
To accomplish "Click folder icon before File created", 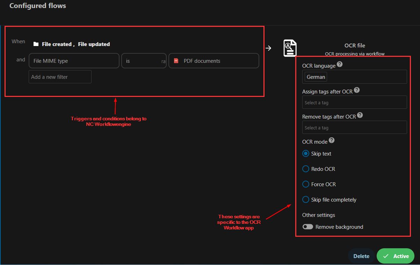I will pyautogui.click(x=36, y=44).
